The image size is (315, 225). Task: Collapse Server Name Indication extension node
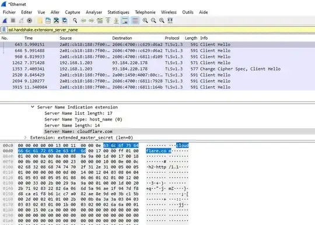pos(32,107)
